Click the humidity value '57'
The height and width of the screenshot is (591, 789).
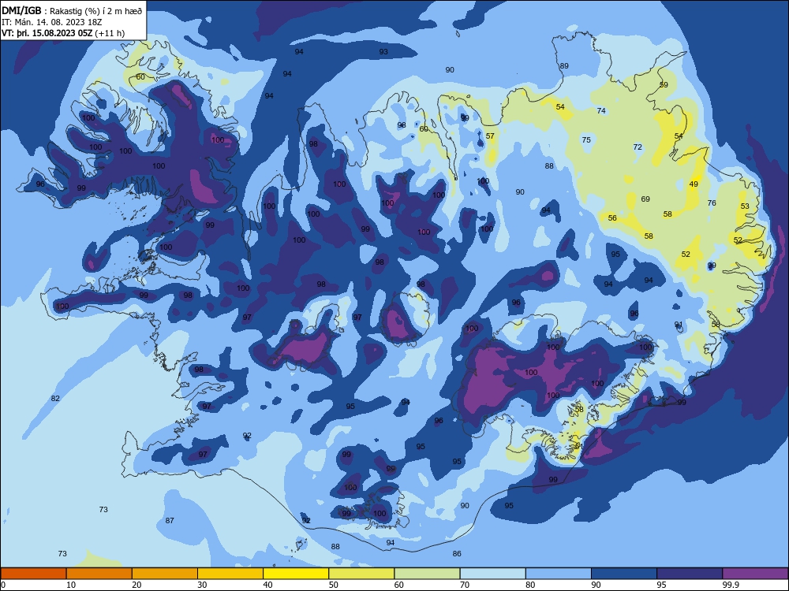click(490, 136)
